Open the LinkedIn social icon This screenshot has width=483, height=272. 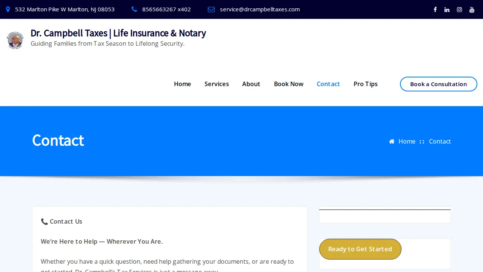click(447, 9)
